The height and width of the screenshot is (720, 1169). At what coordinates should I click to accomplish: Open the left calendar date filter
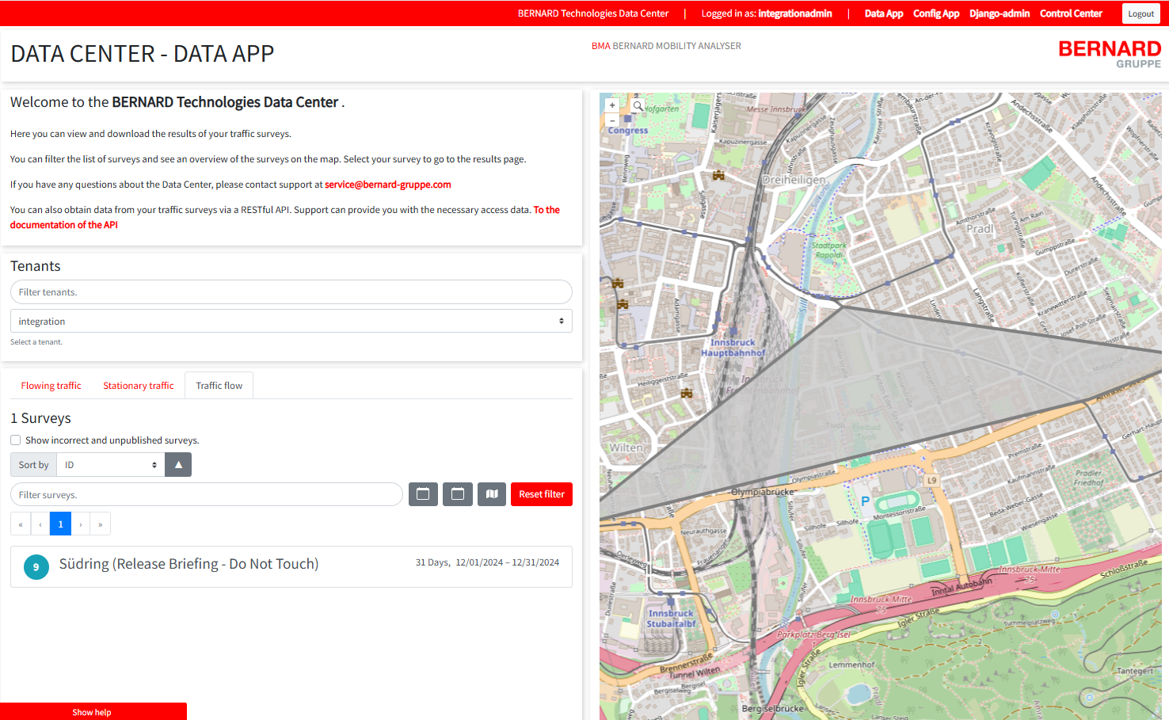click(423, 494)
